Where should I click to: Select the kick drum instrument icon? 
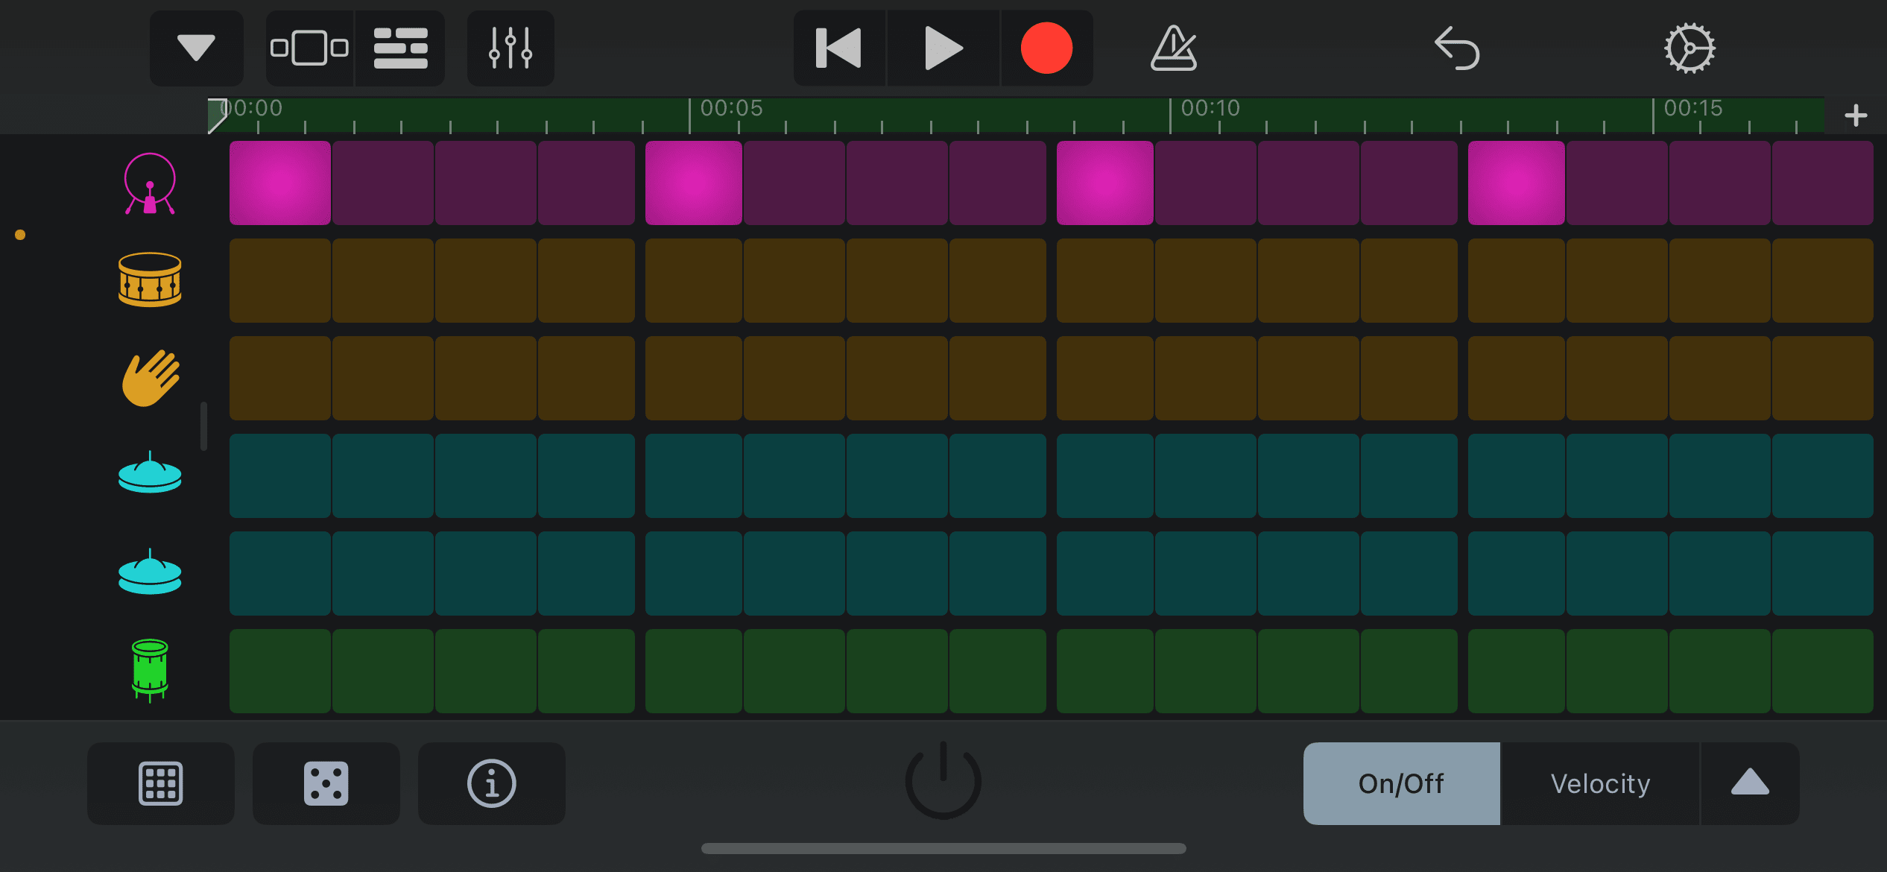[x=150, y=183]
